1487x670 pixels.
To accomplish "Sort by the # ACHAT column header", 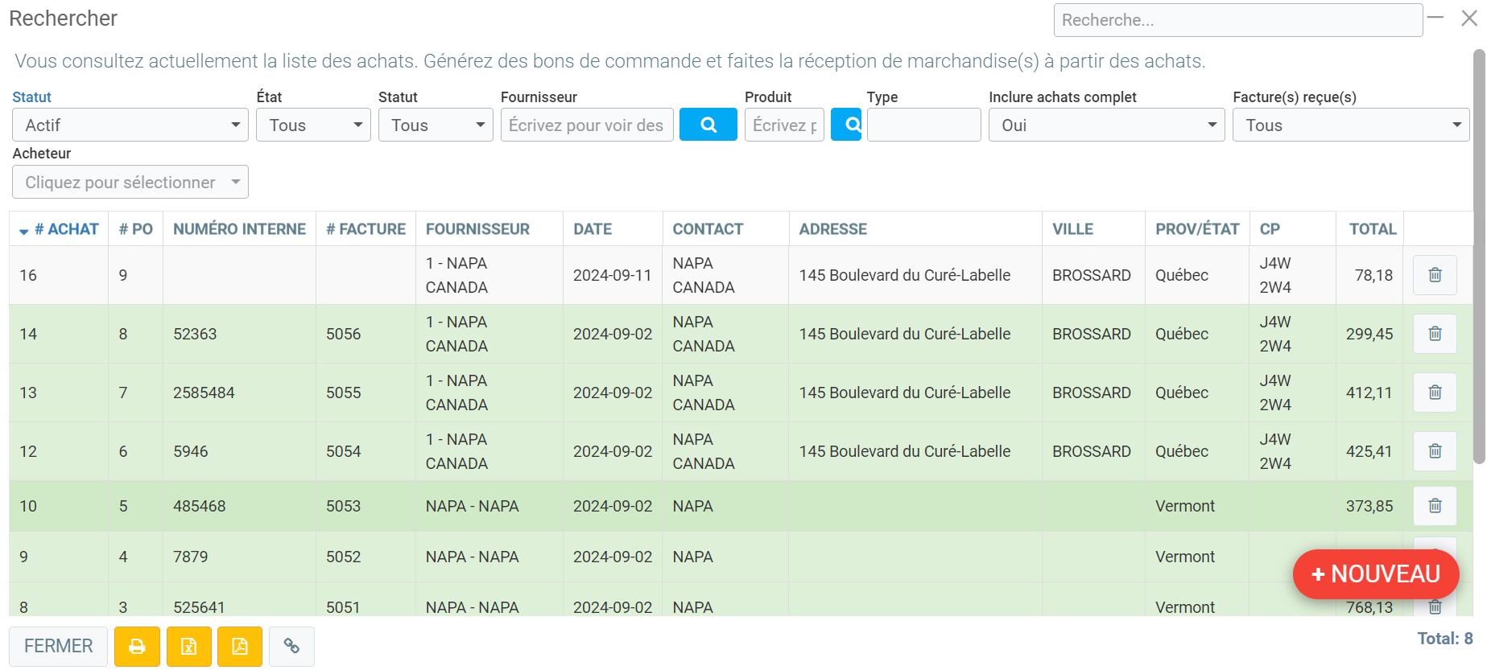I will pyautogui.click(x=66, y=229).
